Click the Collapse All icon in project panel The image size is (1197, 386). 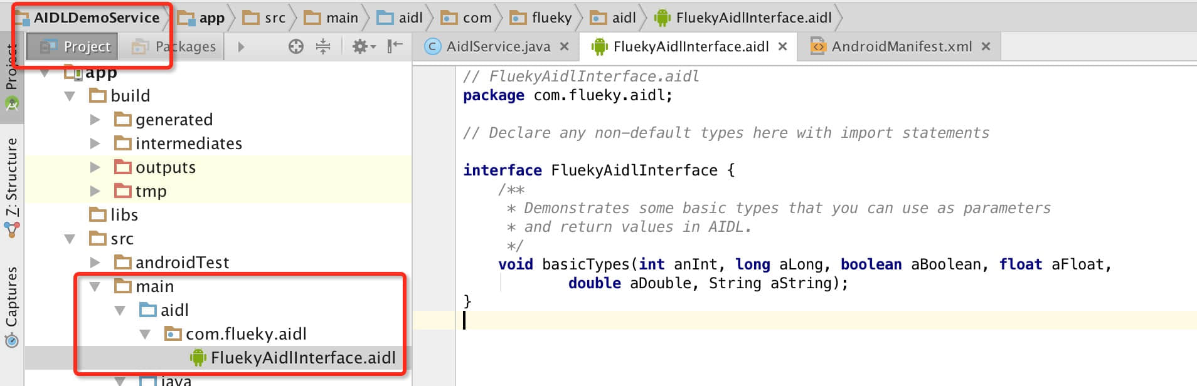(x=323, y=46)
